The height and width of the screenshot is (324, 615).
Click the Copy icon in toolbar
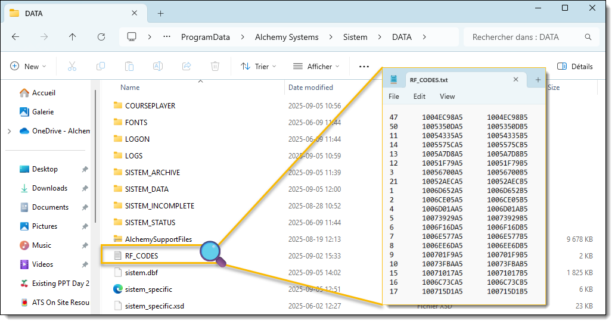(x=101, y=66)
